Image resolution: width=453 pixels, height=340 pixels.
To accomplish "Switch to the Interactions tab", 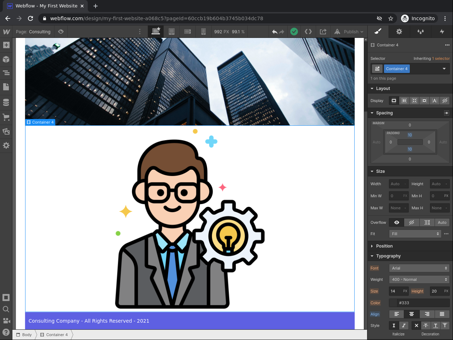I will coord(442,32).
